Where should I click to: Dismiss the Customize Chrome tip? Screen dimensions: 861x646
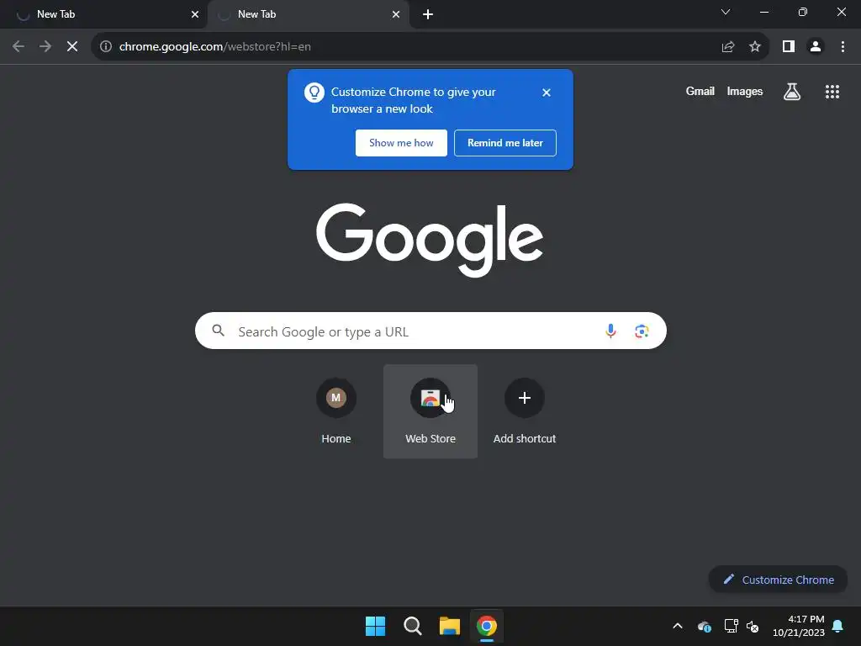click(547, 93)
